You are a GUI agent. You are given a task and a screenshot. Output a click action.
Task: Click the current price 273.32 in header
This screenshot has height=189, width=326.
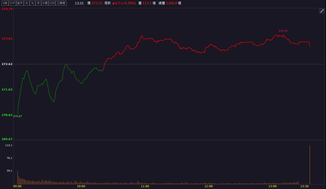[x=97, y=3]
